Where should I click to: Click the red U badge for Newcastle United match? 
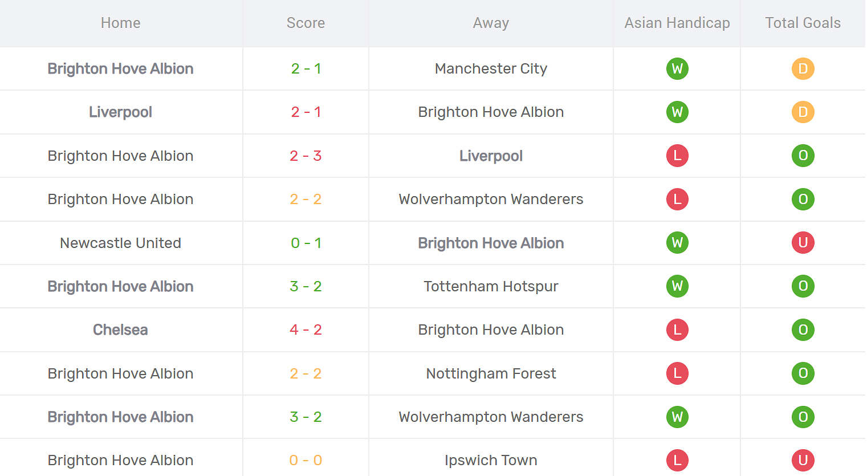coord(803,243)
